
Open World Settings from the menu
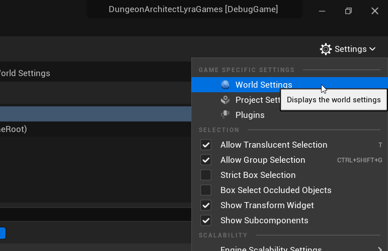pos(263,85)
